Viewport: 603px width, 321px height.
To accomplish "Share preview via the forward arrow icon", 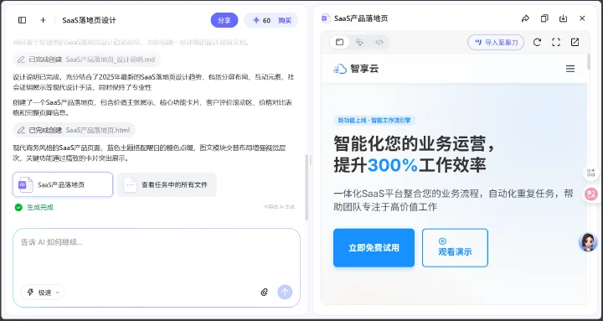I will [525, 18].
